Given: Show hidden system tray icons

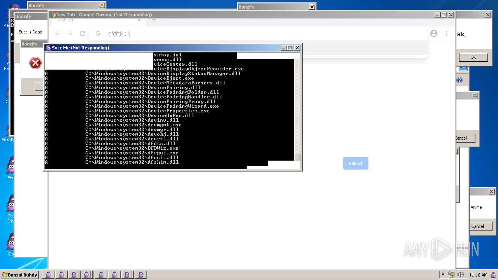Looking at the screenshot, I should [443, 275].
